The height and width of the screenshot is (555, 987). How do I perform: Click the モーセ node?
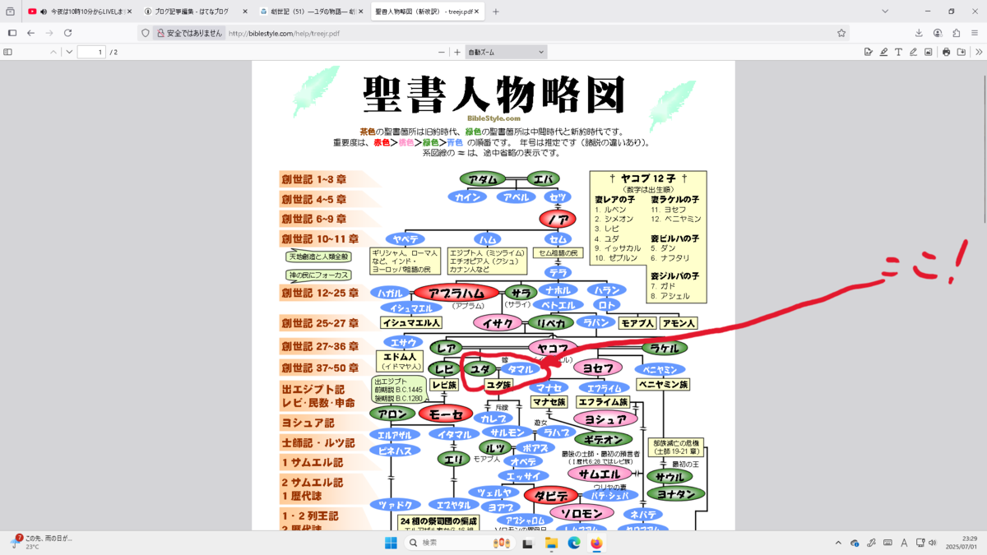(x=446, y=414)
